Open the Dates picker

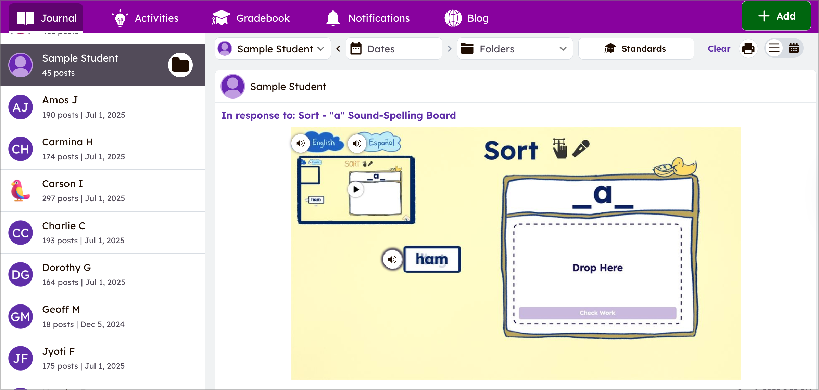tap(394, 49)
